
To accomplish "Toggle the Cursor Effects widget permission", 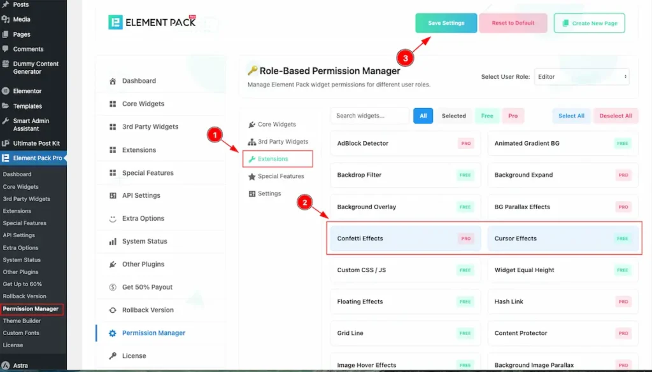I will pos(562,238).
